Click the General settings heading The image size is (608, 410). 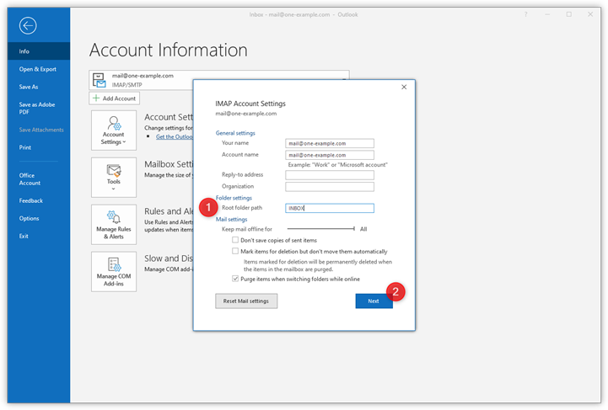pyautogui.click(x=235, y=133)
